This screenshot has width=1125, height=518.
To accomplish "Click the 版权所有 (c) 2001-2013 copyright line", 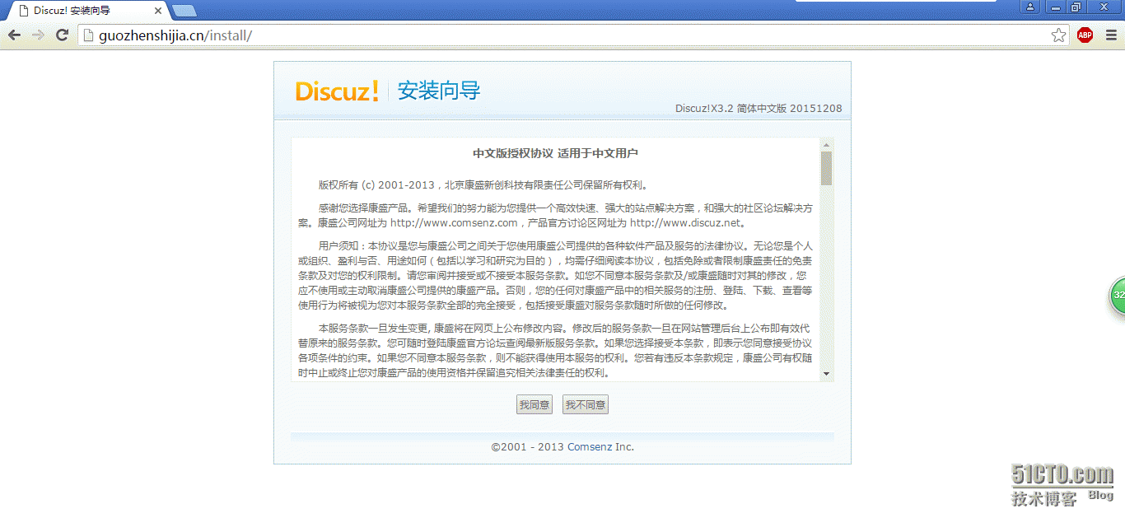I will click(483, 184).
